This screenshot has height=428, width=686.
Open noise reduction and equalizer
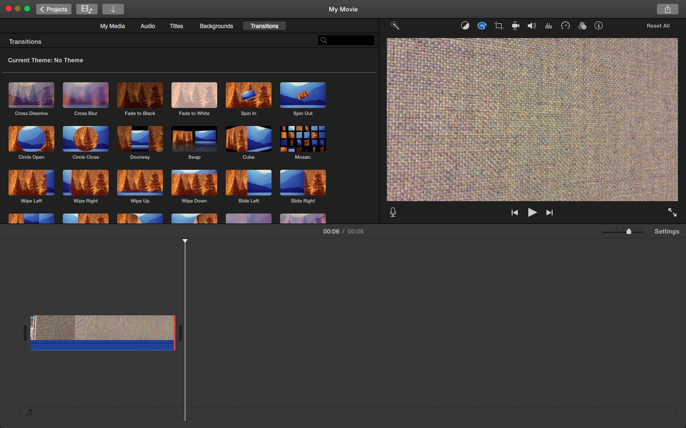pos(549,26)
